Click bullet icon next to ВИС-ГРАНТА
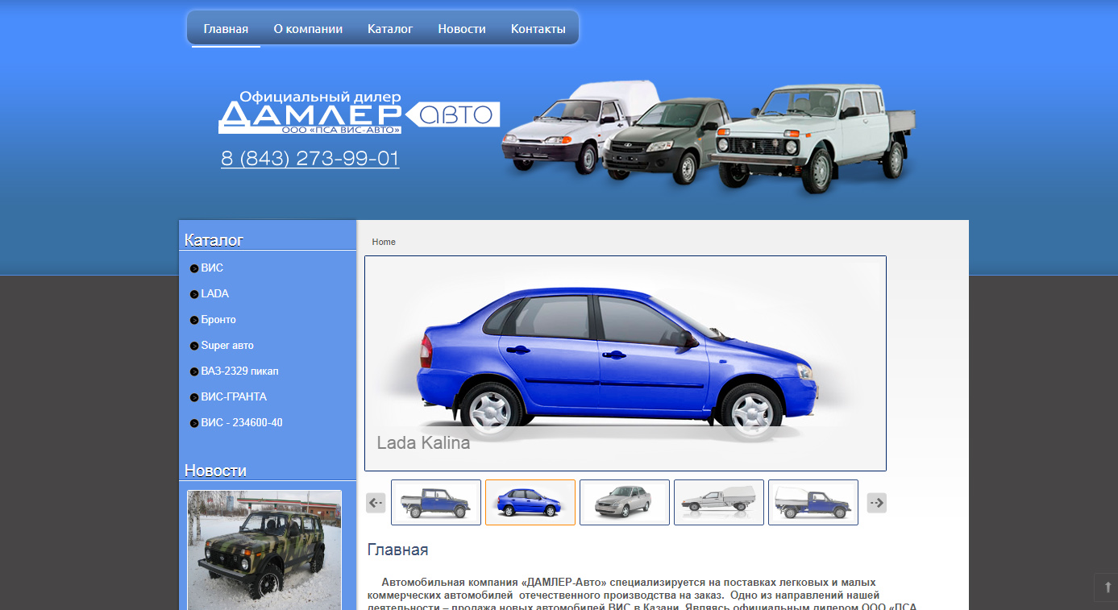Viewport: 1118px width, 610px height. pyautogui.click(x=194, y=397)
